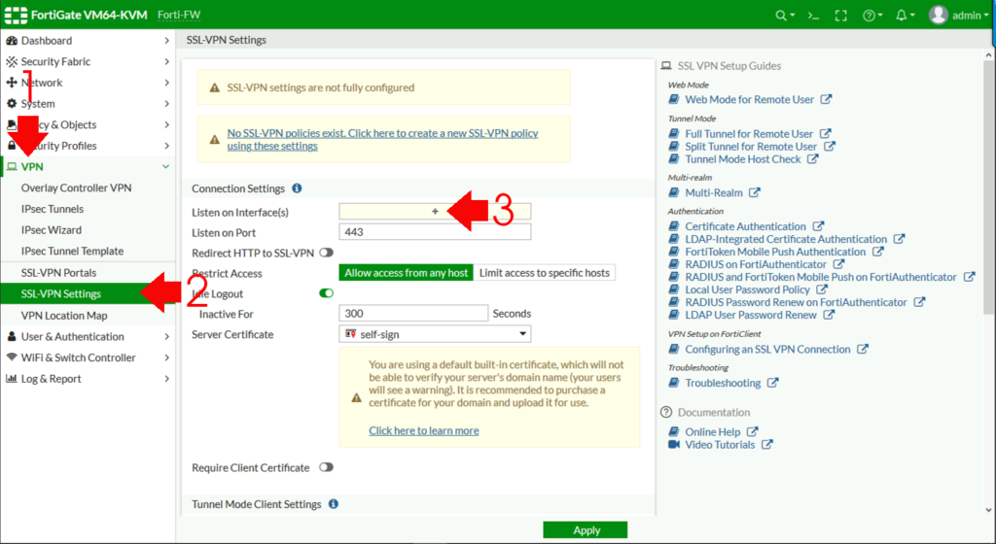Click the Documentation question mark icon
Viewport: 996px width, 544px height.
(666, 412)
